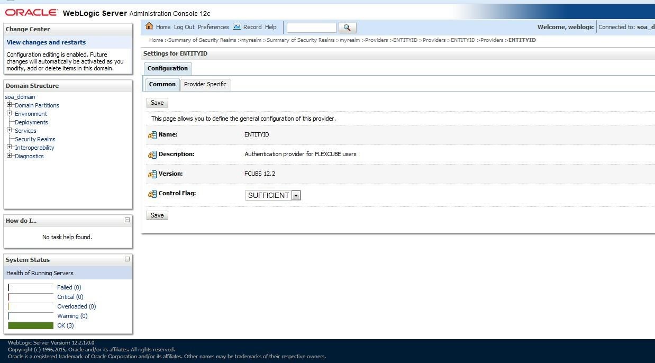This screenshot has height=363, width=655.
Task: Open Diagnostics link in tree
Action: [29, 156]
